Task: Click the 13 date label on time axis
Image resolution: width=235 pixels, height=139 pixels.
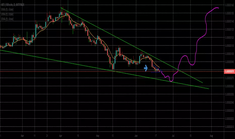Action: tap(113, 136)
